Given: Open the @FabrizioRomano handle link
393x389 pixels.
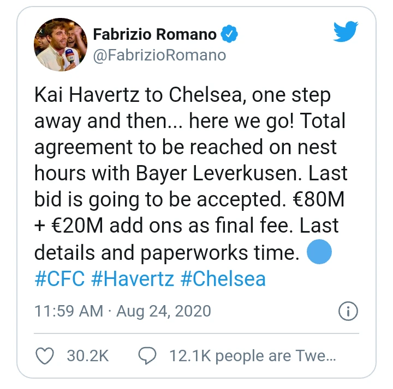Looking at the screenshot, I should click(x=159, y=56).
